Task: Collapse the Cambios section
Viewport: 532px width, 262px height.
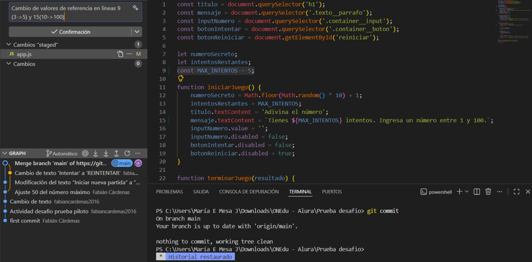Action: click(x=9, y=64)
